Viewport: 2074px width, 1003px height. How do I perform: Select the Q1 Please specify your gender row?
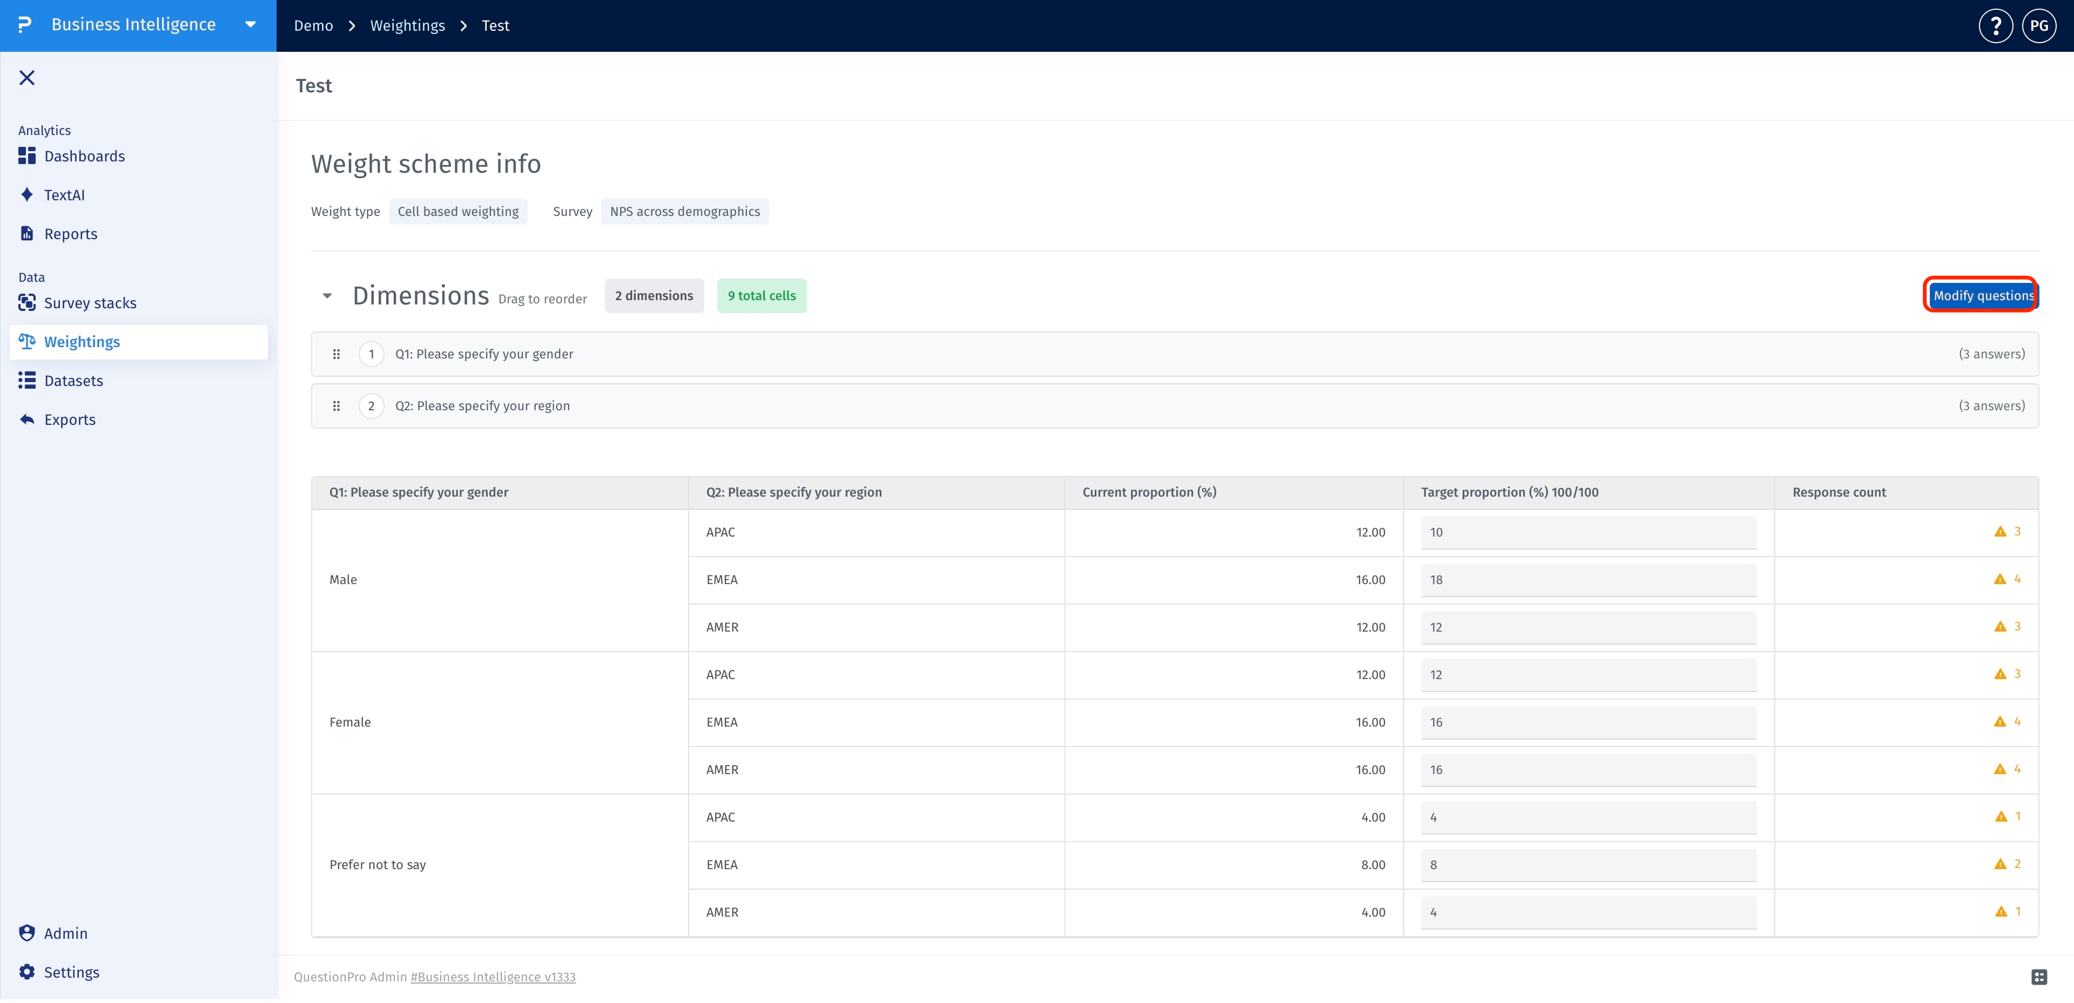tap(1175, 354)
